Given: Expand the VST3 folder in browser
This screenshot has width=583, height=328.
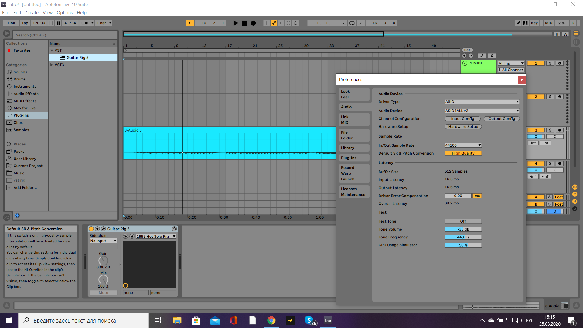Looking at the screenshot, I should (x=52, y=65).
